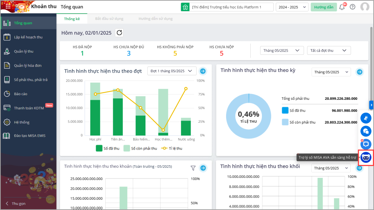Open Quản lý hóa đơn in the sidebar
This screenshot has height=210, width=374.
(x=28, y=65)
